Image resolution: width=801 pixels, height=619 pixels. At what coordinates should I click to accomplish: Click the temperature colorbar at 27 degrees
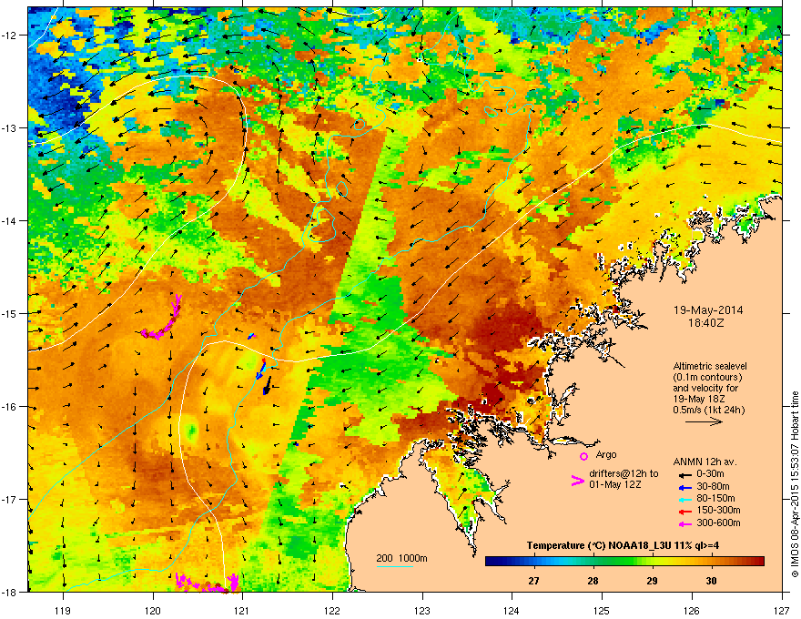[x=533, y=562]
